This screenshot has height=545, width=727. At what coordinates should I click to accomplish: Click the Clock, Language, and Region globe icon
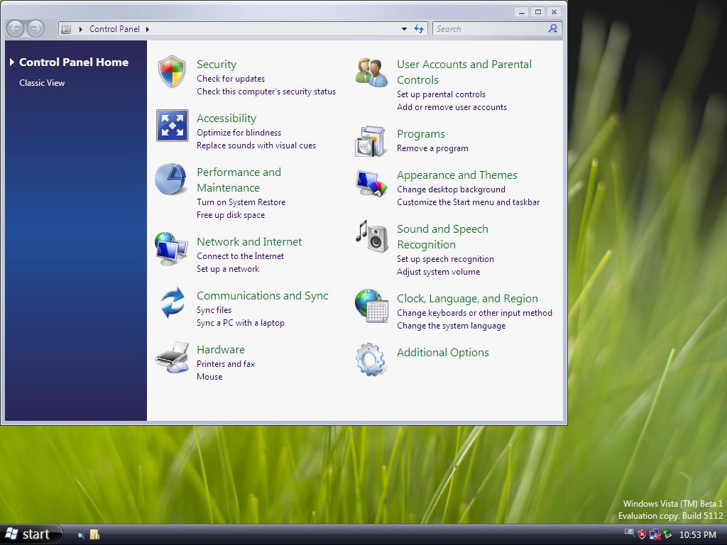(x=371, y=305)
